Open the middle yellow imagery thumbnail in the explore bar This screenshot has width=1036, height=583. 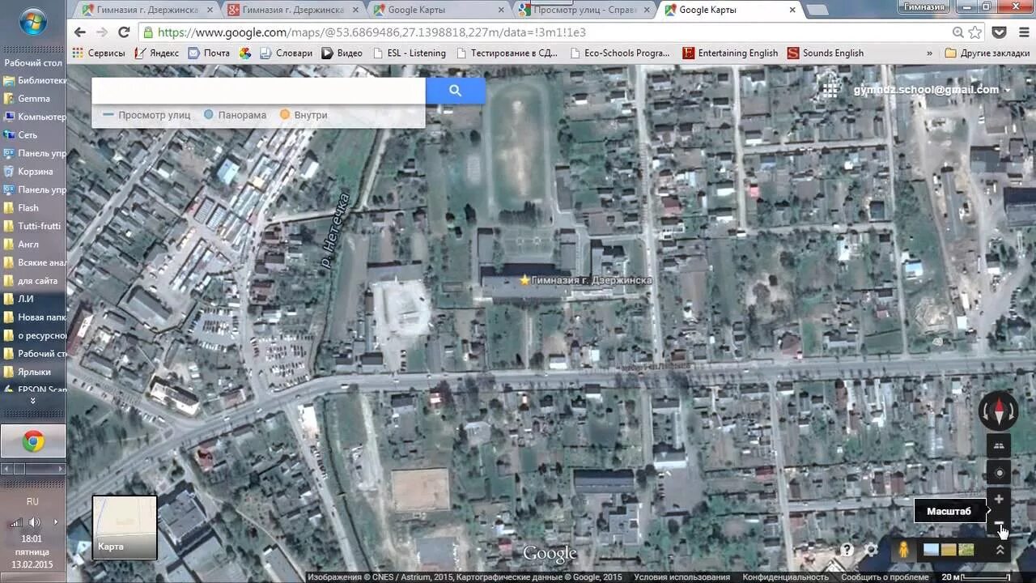[x=949, y=550]
